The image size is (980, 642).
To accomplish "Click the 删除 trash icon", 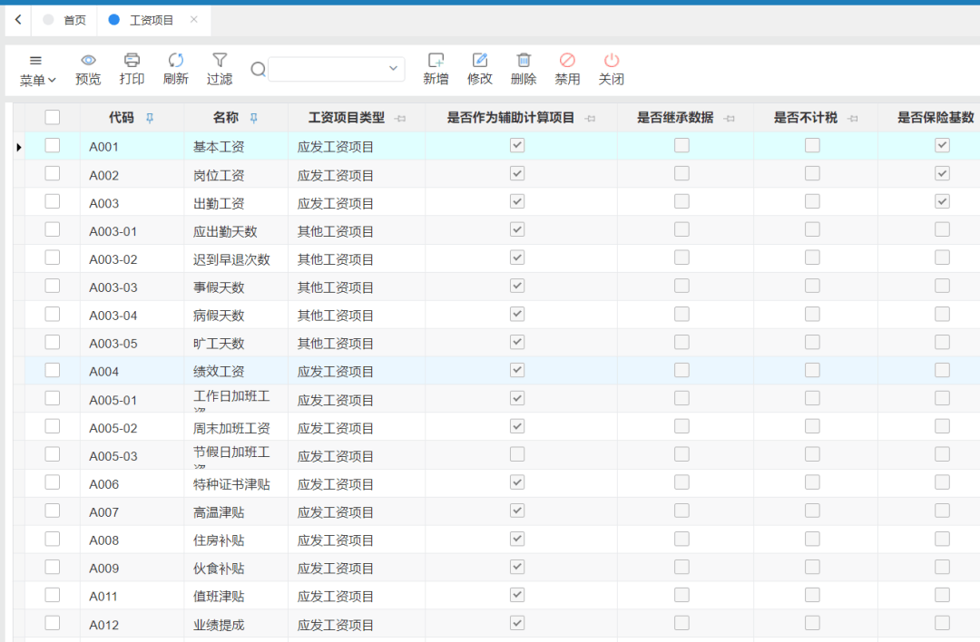I will pos(524,61).
